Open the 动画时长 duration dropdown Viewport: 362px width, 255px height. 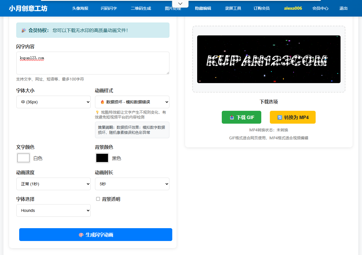point(132,184)
